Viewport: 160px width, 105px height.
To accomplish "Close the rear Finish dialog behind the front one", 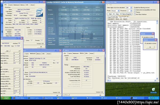I will (153, 34).
